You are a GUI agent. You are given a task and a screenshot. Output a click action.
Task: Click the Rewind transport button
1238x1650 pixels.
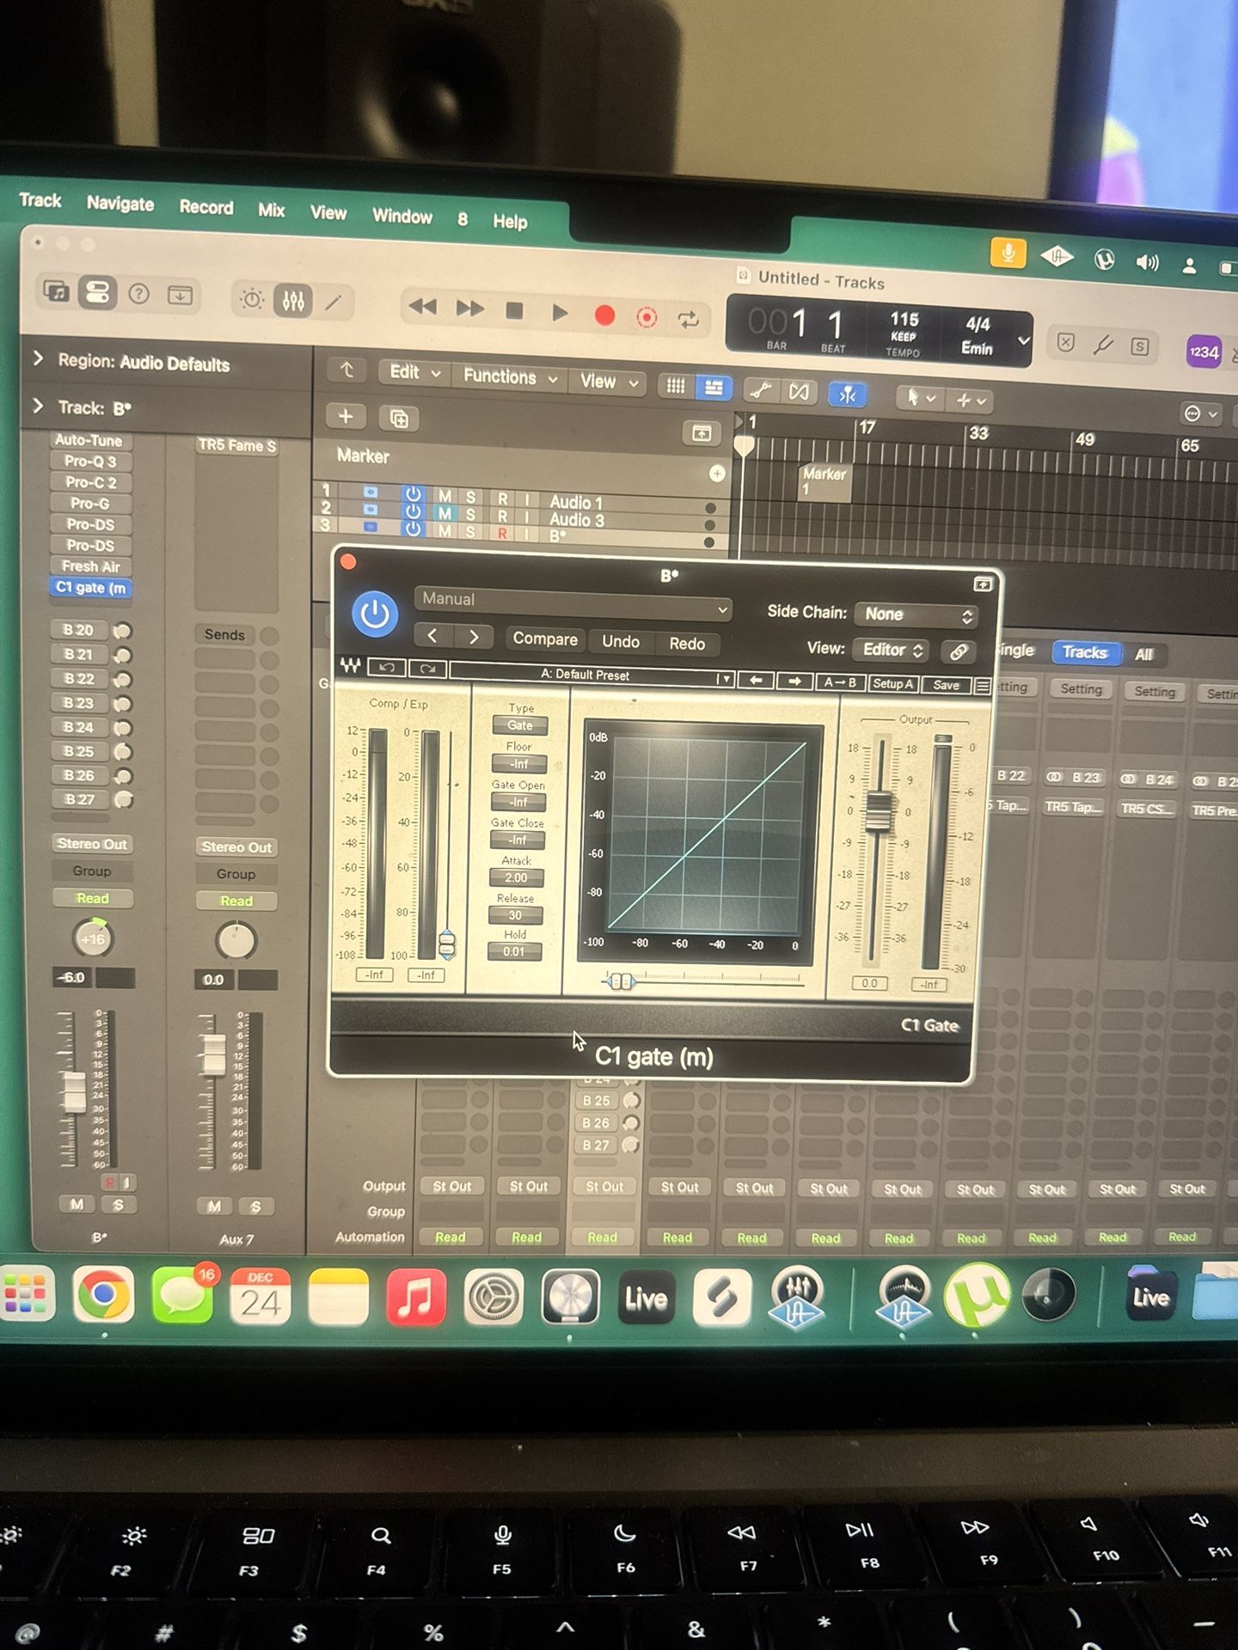click(422, 307)
